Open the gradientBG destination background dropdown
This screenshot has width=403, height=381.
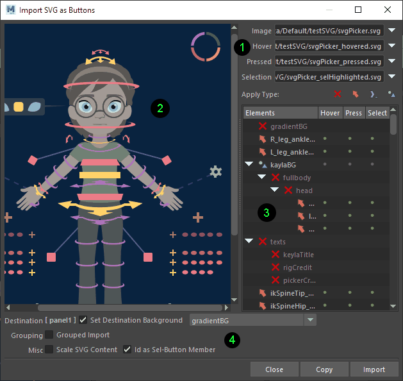(x=310, y=319)
